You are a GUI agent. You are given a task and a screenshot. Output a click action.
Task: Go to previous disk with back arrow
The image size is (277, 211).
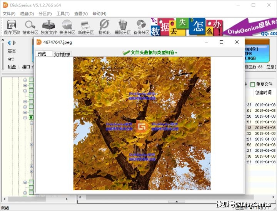[9, 43]
